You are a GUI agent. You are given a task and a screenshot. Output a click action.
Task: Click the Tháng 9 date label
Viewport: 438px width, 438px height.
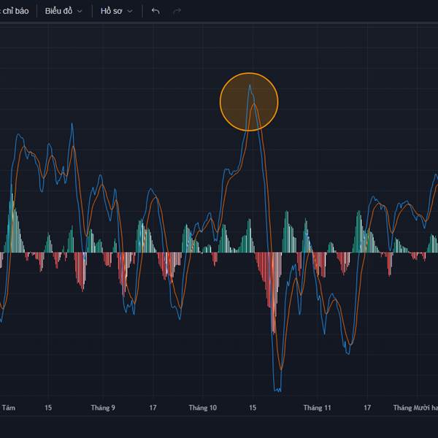103,408
